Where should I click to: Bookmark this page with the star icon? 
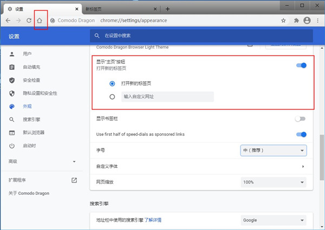coord(283,21)
